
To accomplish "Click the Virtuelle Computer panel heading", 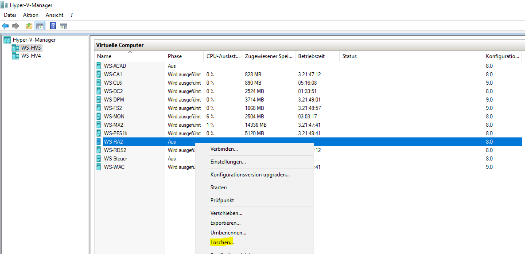I will [120, 45].
